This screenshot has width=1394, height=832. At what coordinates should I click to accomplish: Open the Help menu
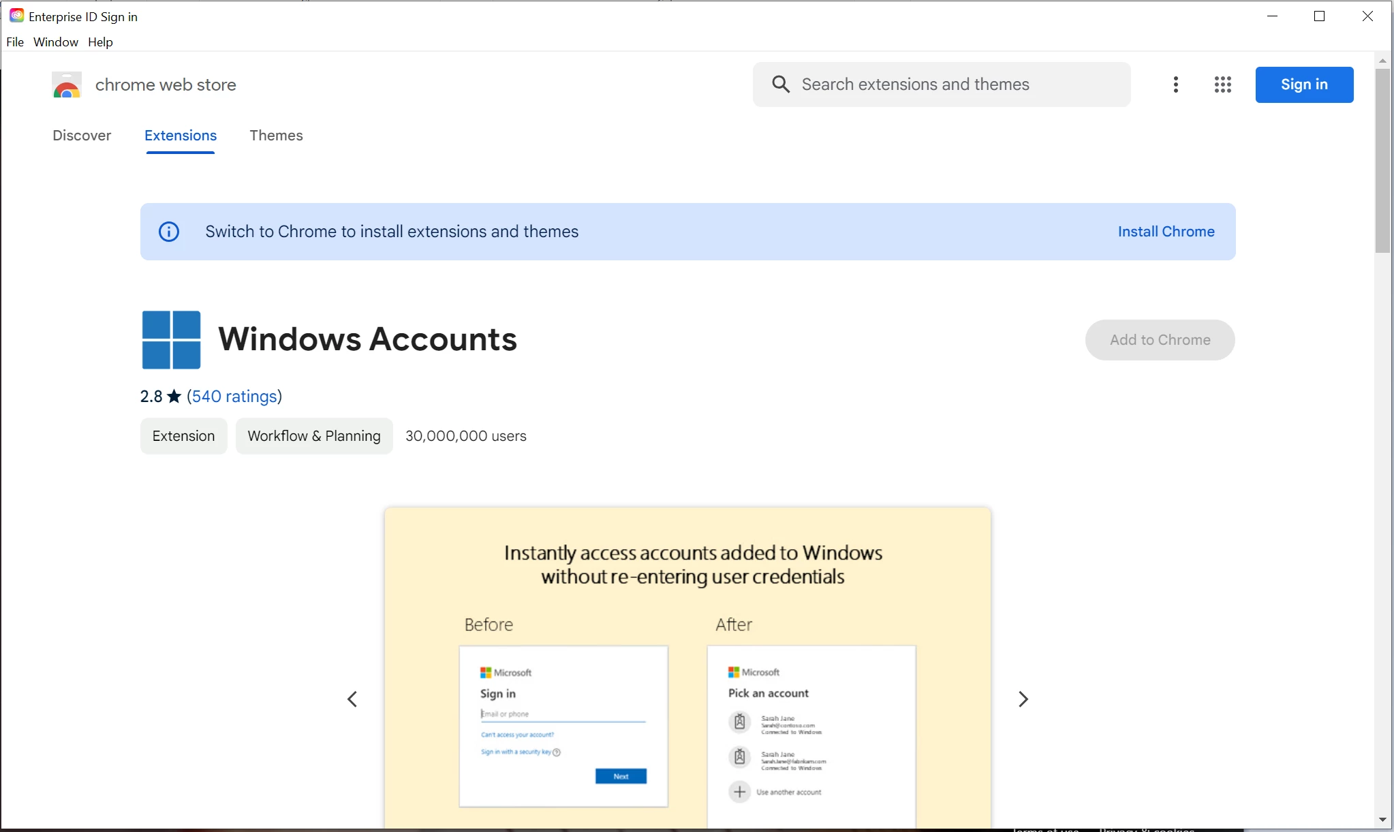click(100, 42)
